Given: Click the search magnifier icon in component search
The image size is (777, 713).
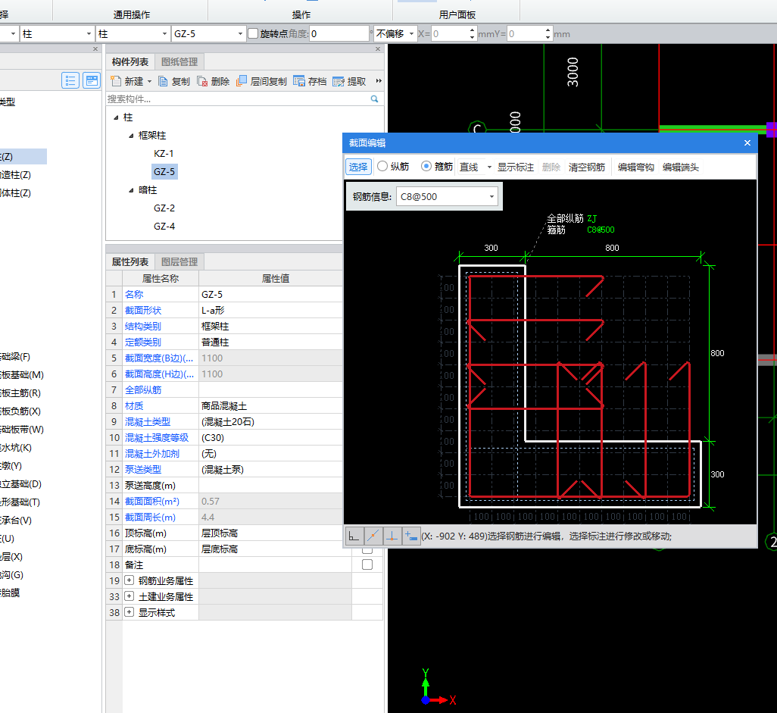Looking at the screenshot, I should [374, 99].
